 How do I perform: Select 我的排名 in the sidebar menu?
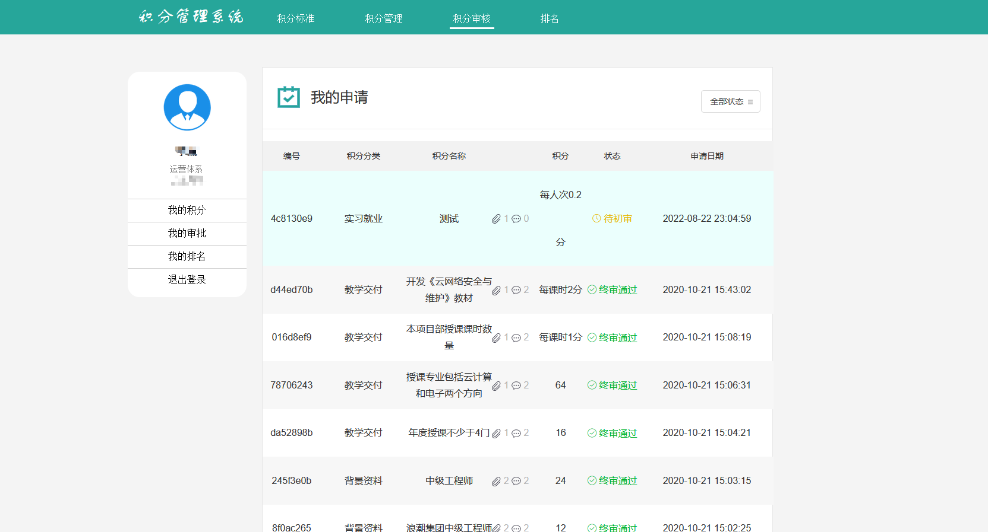[x=187, y=256]
